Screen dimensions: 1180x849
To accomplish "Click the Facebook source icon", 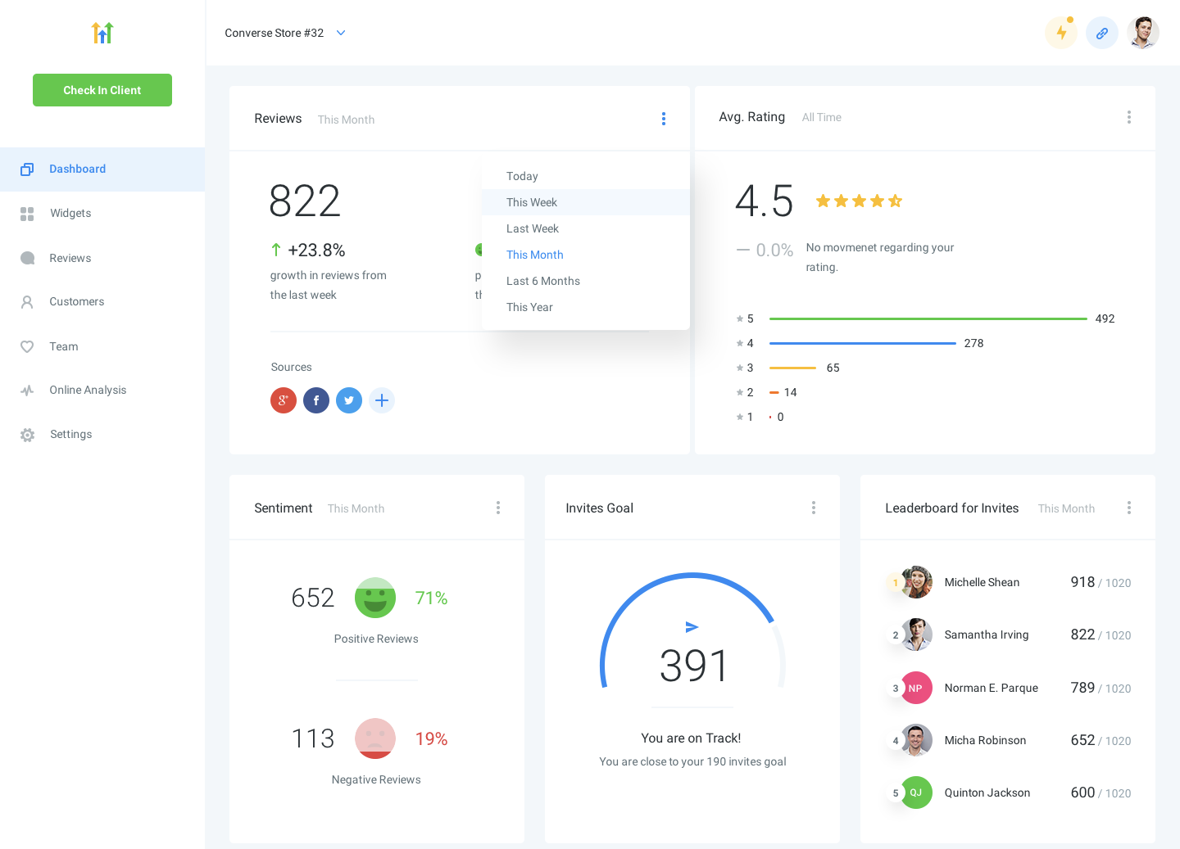I will point(316,400).
